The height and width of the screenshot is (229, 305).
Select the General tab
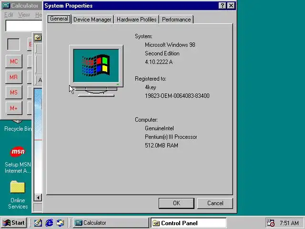pyautogui.click(x=59, y=19)
